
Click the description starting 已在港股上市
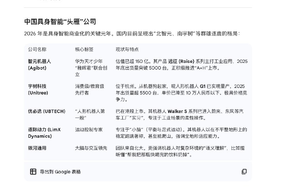[x=180, y=114]
